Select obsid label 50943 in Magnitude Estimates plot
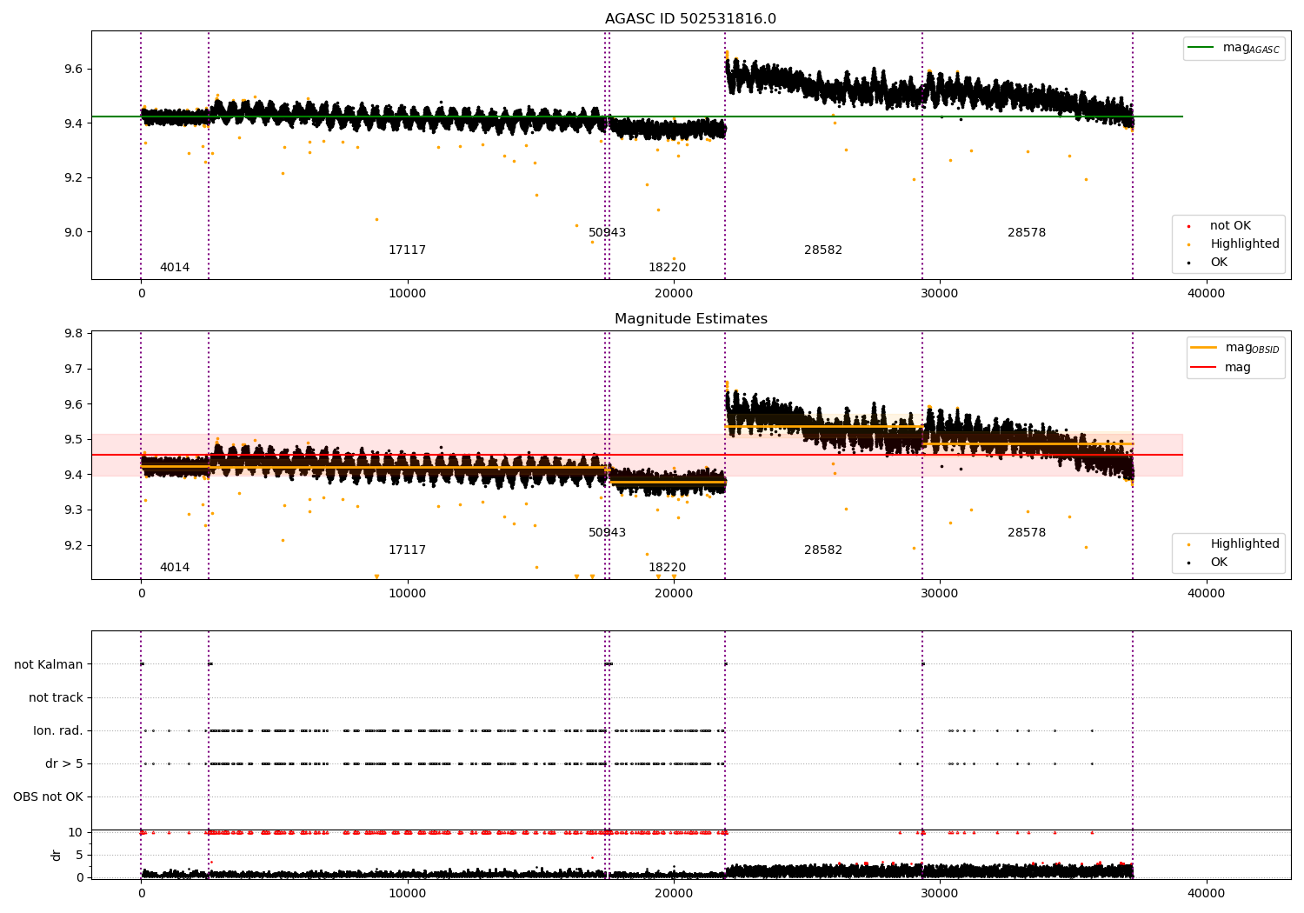 click(x=607, y=533)
